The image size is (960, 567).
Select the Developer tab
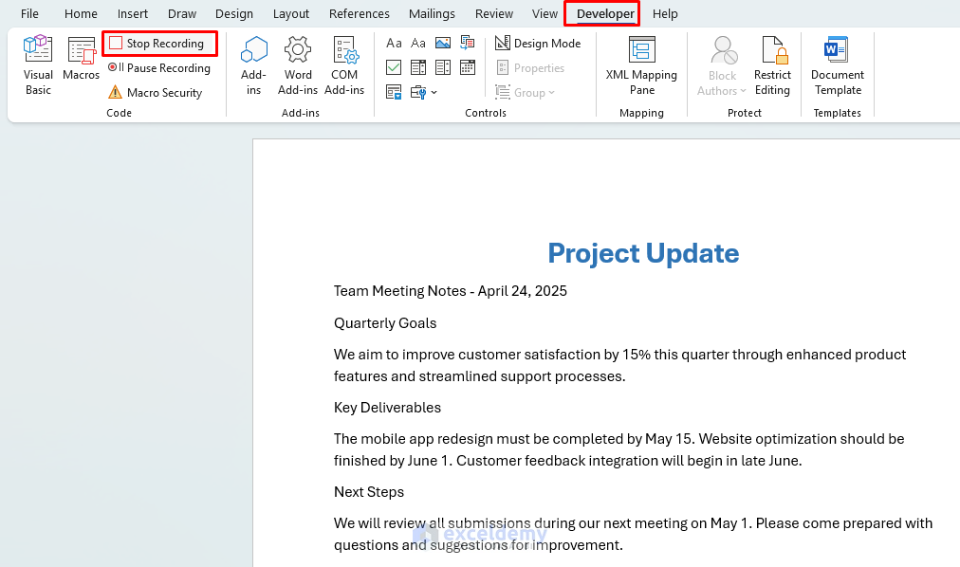[605, 13]
